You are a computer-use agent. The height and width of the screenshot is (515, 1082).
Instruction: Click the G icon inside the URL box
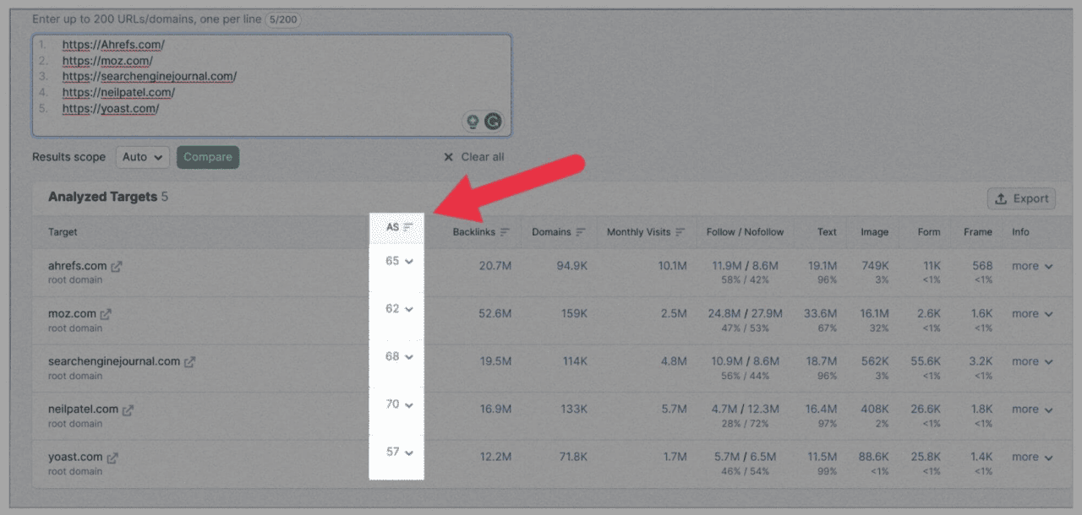[x=494, y=121]
